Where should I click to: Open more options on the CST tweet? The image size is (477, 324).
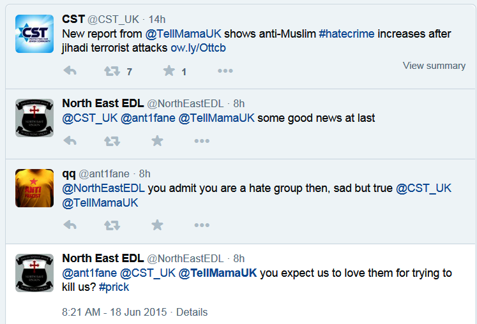pyautogui.click(x=225, y=71)
